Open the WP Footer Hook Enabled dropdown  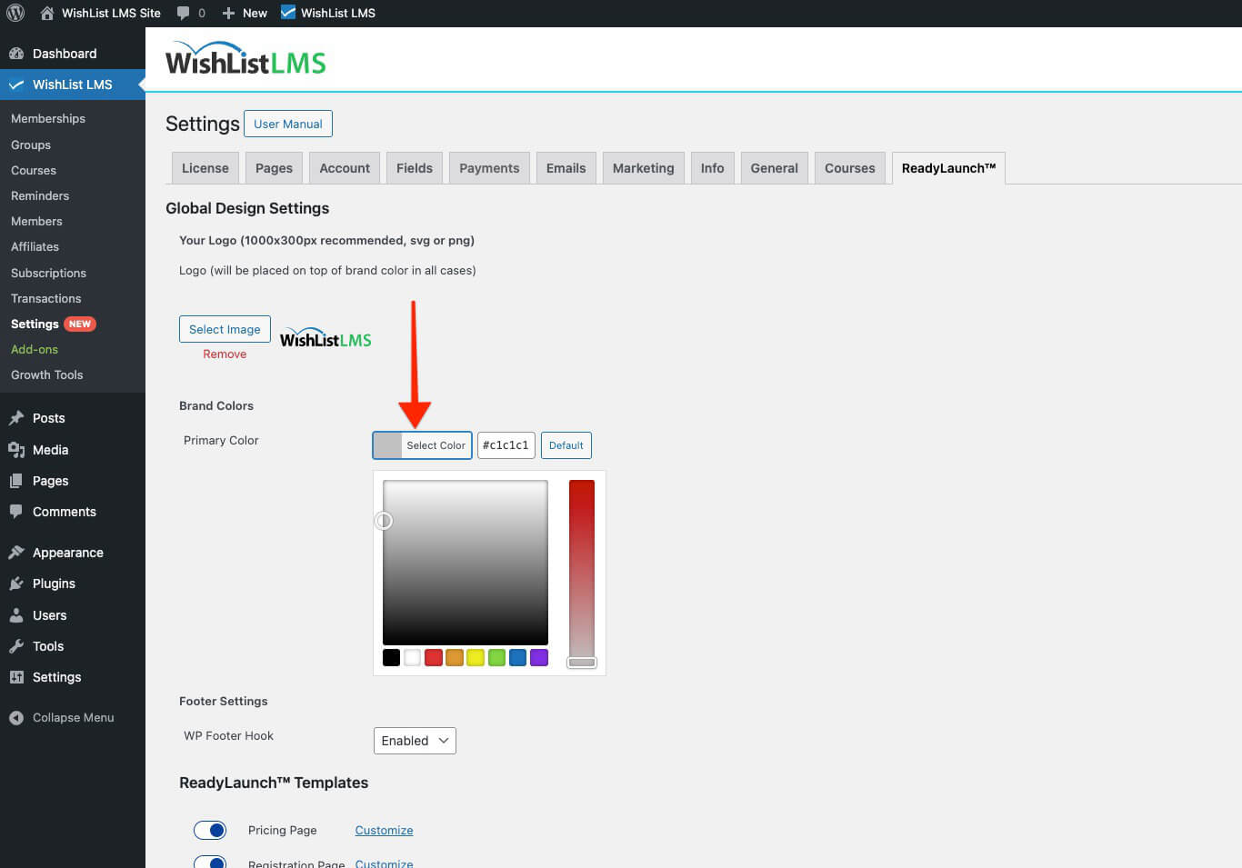tap(414, 740)
